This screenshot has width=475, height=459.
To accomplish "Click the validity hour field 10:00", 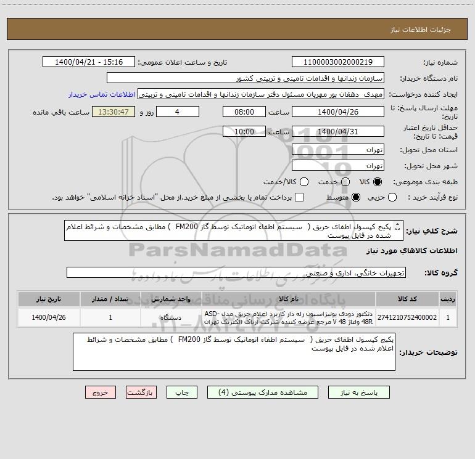I will 244,131.
